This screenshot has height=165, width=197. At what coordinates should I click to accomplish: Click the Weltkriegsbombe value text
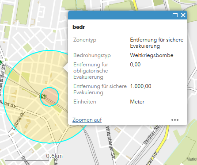152,55
